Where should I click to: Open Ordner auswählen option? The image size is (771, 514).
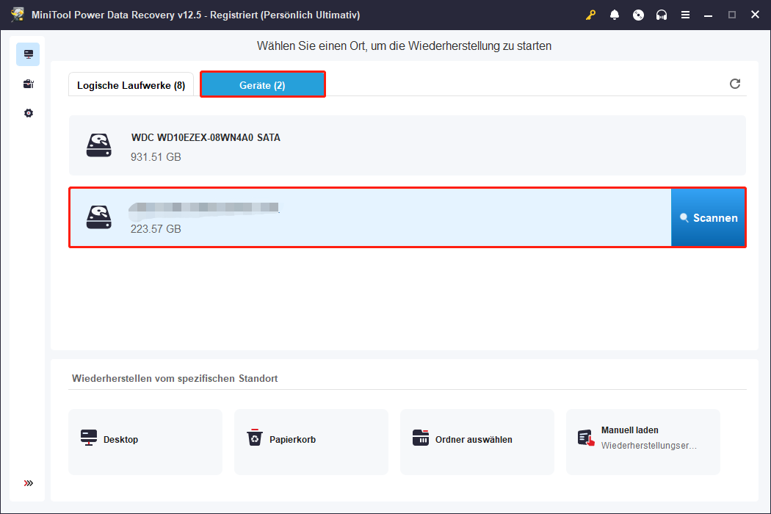(x=477, y=442)
